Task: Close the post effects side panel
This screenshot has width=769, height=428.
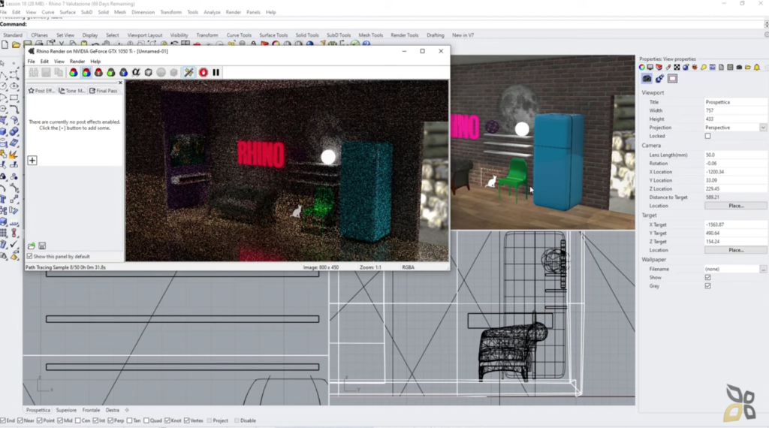Action: pos(120,83)
